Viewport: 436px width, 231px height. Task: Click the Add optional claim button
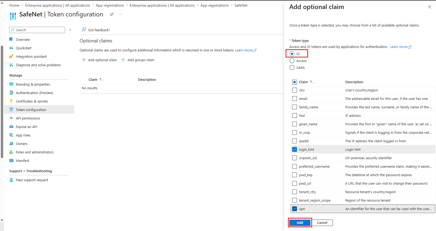point(100,60)
